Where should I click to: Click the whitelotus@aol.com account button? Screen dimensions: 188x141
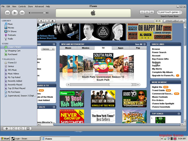click(174, 21)
